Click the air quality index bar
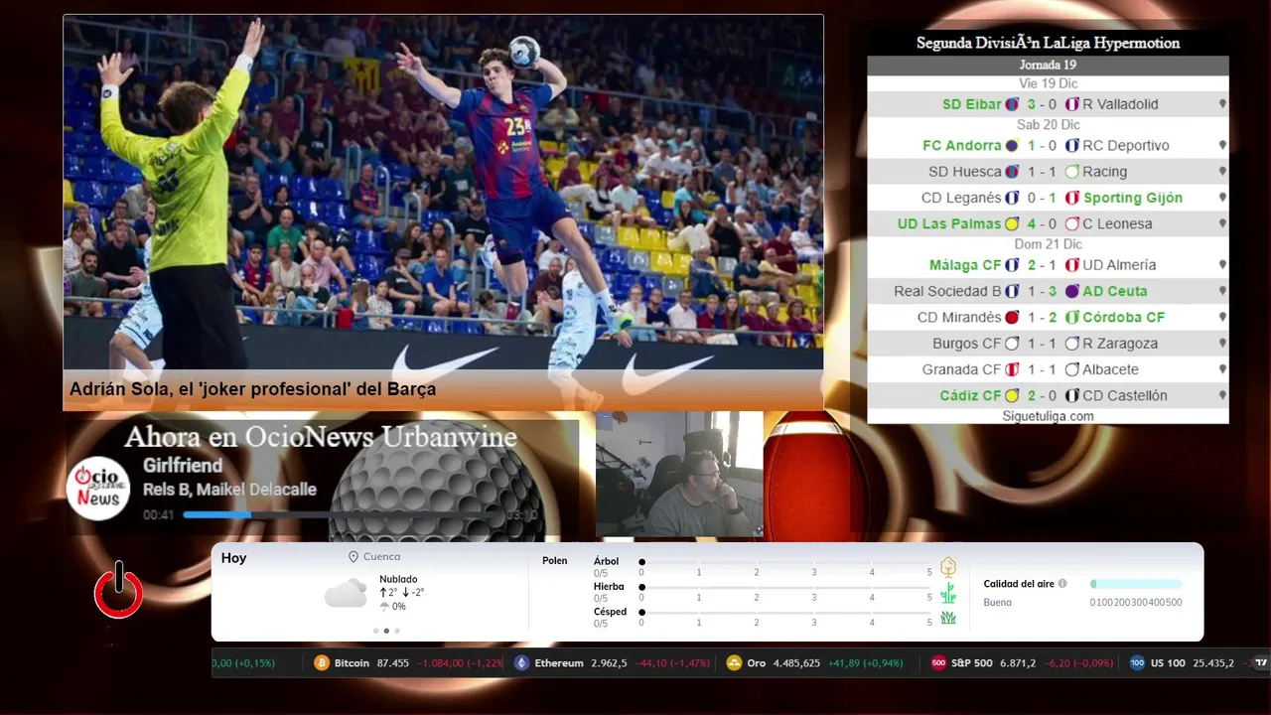This screenshot has width=1271, height=715. (1136, 584)
